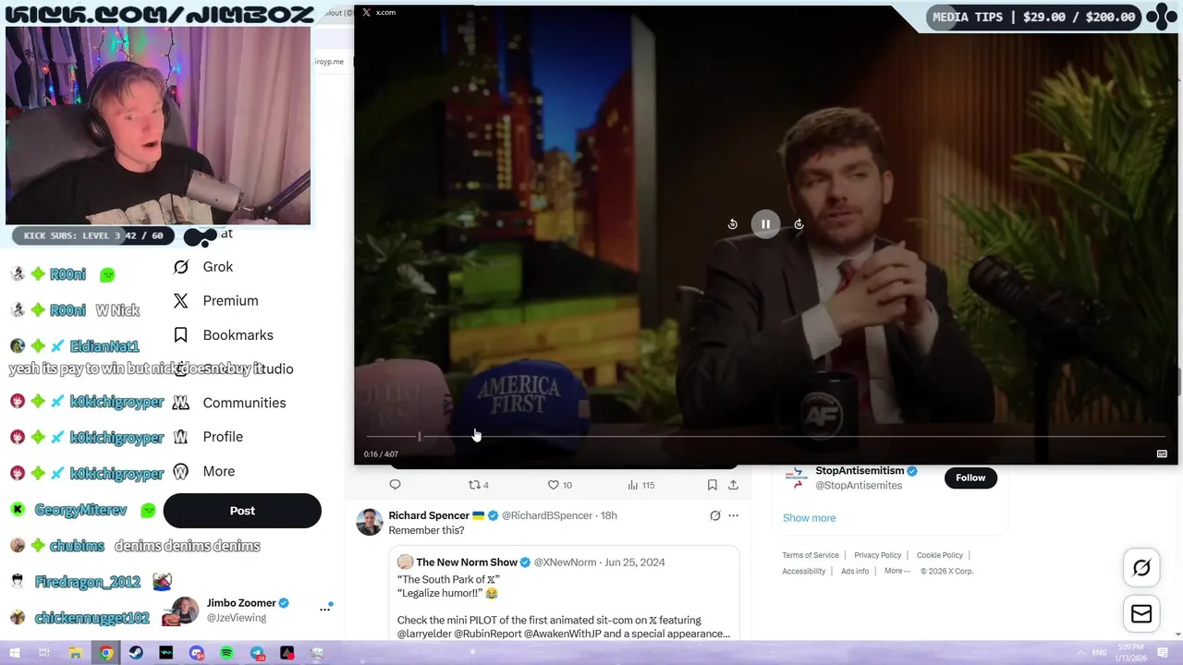Go to Profile in the X sidebar

[x=223, y=437]
